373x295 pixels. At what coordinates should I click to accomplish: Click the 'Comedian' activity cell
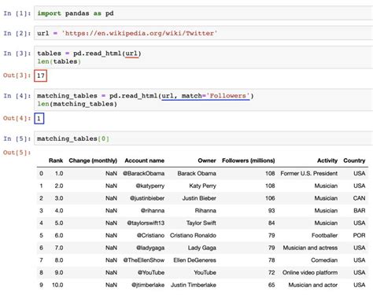[x=324, y=260]
